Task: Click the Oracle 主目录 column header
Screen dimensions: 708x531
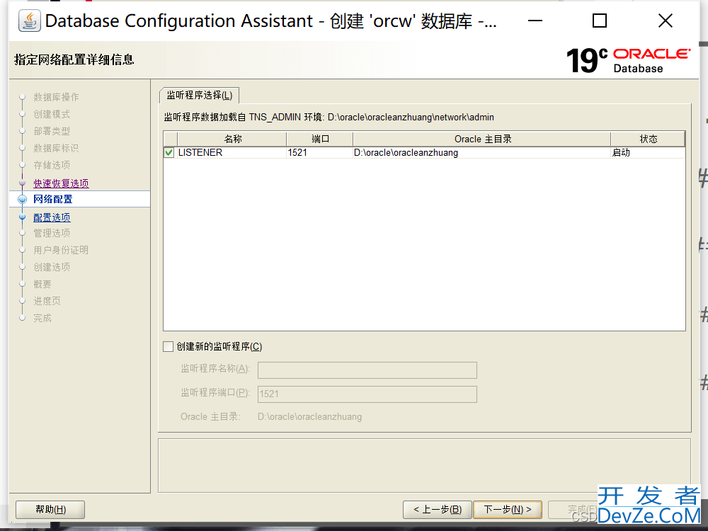Action: [481, 139]
